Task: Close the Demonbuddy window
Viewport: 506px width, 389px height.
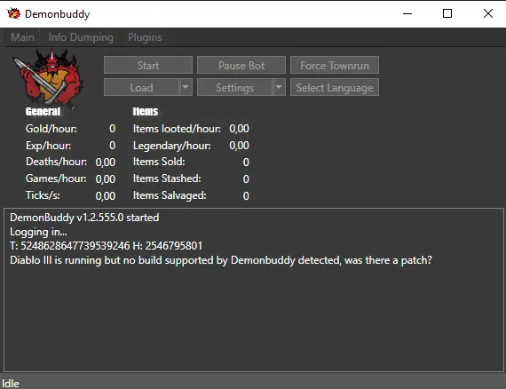Action: pyautogui.click(x=488, y=13)
